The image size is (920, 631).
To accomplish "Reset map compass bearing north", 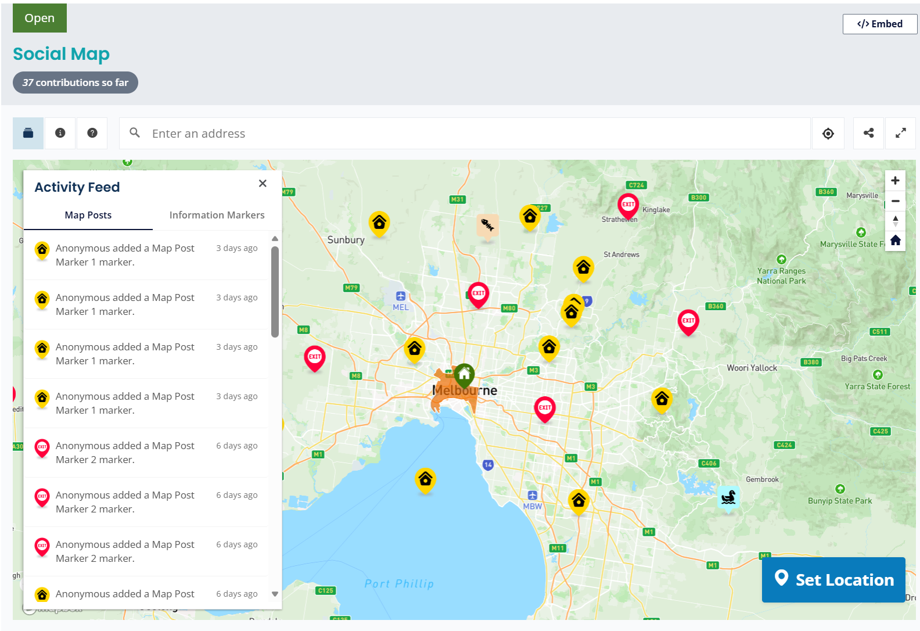I will tap(895, 221).
